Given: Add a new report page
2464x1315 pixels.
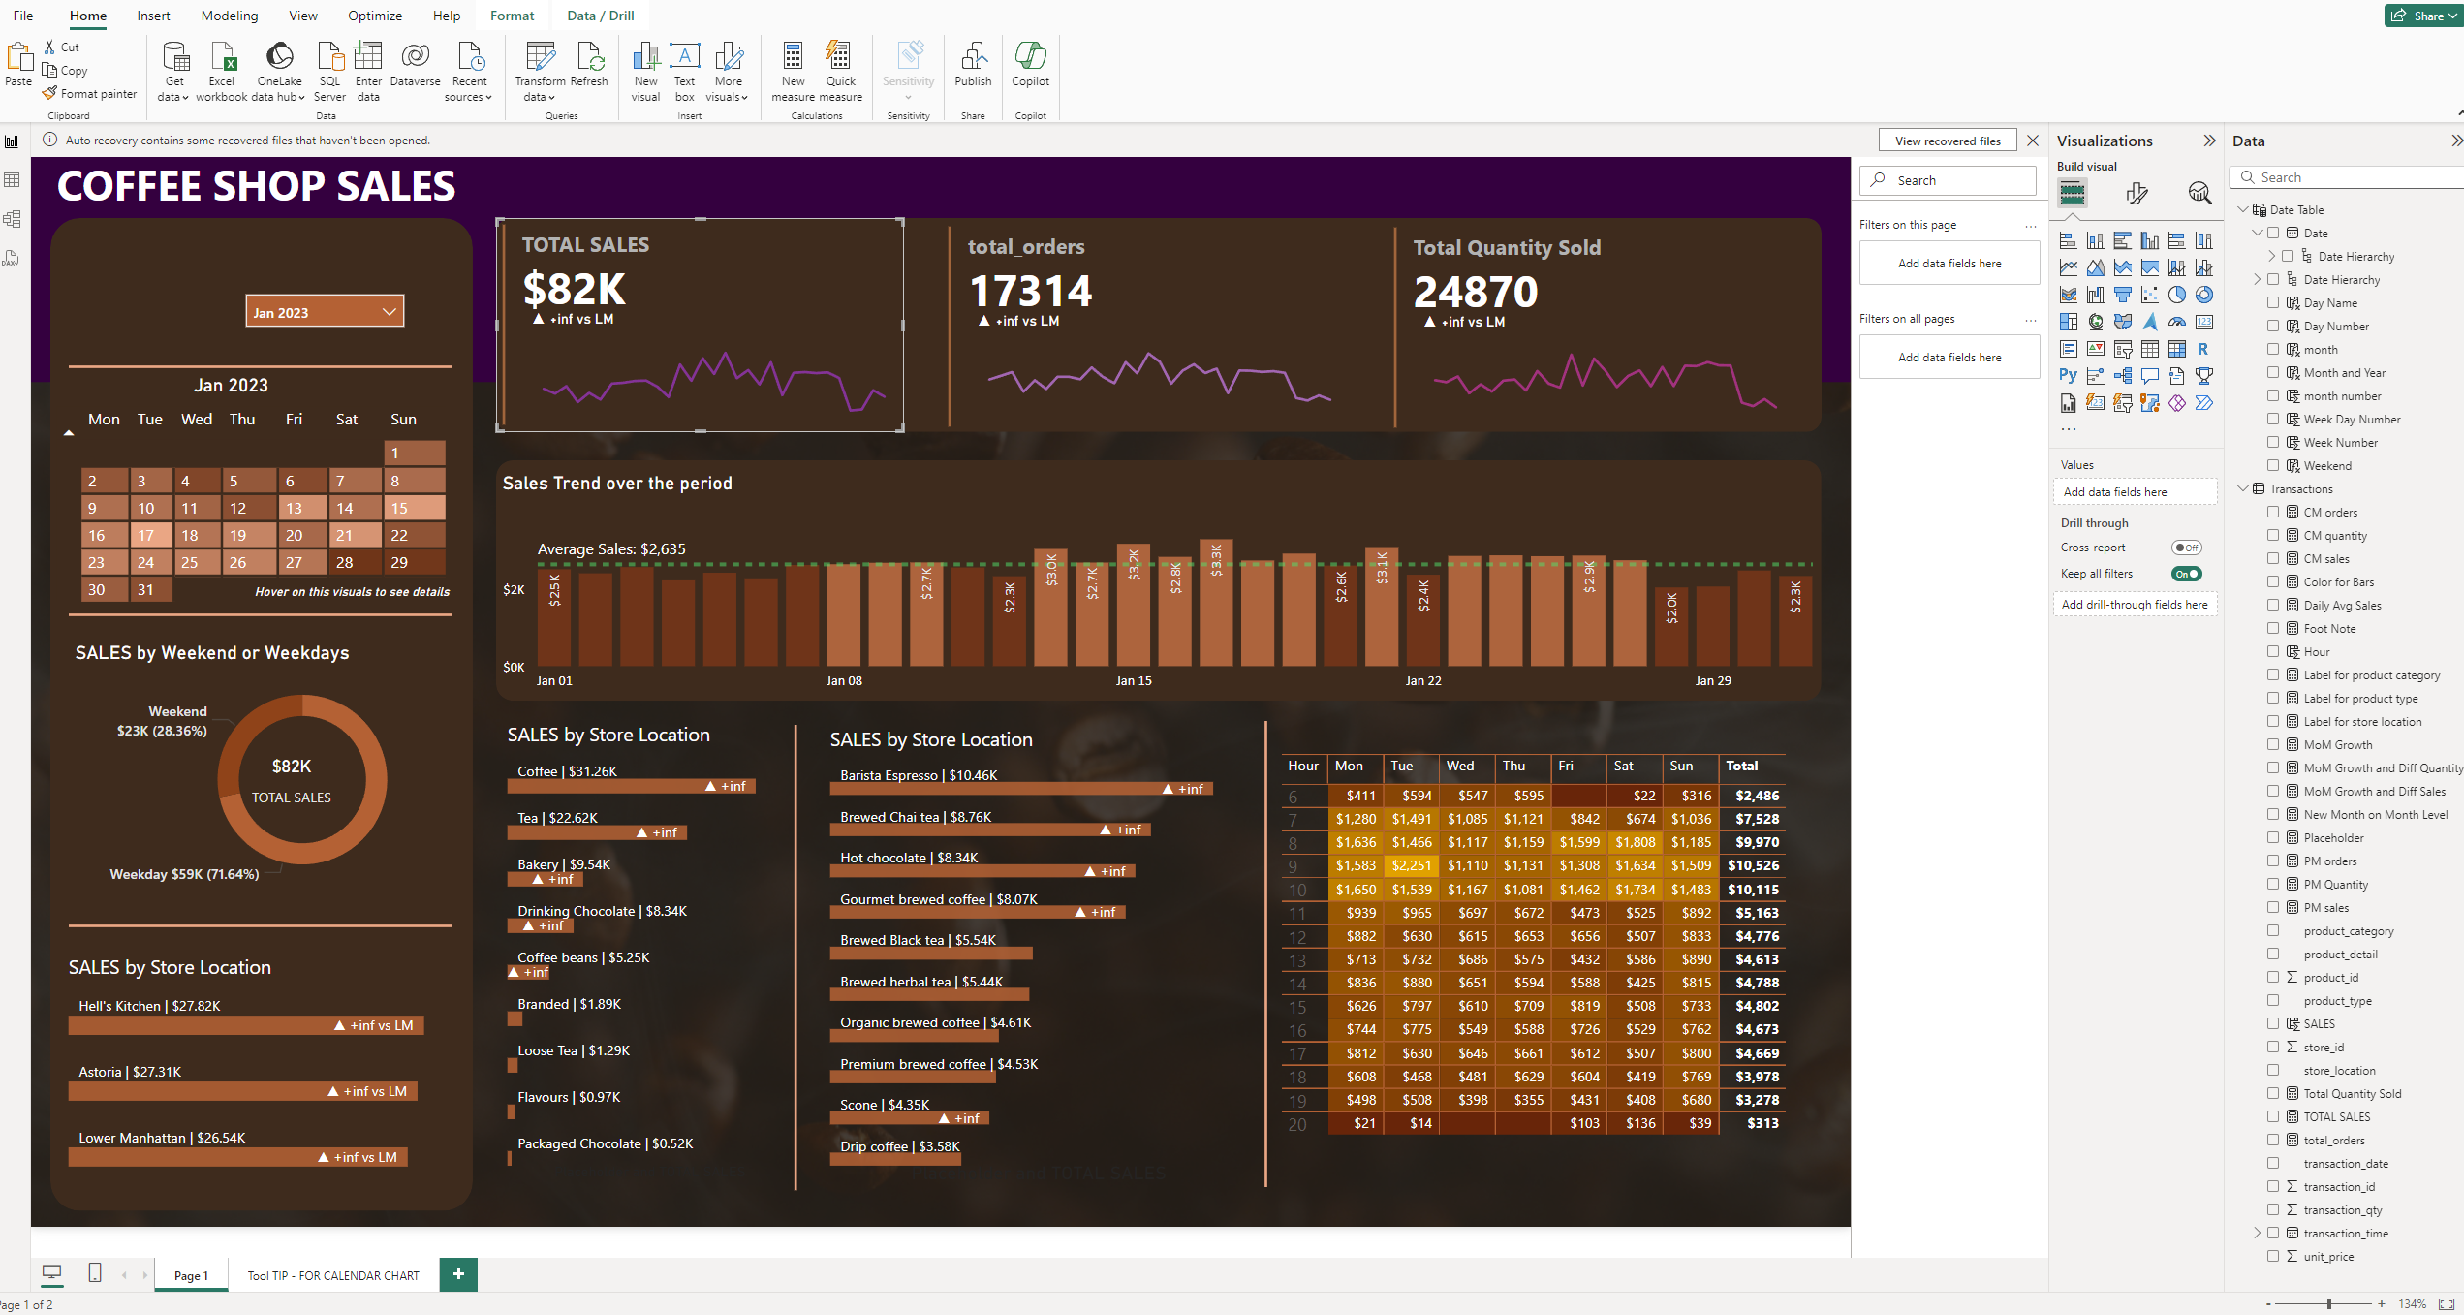Looking at the screenshot, I should [x=458, y=1273].
